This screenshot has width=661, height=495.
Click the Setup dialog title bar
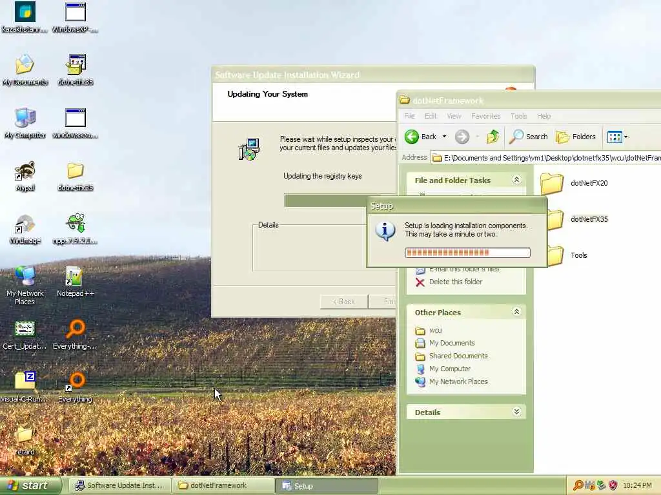pyautogui.click(x=457, y=206)
